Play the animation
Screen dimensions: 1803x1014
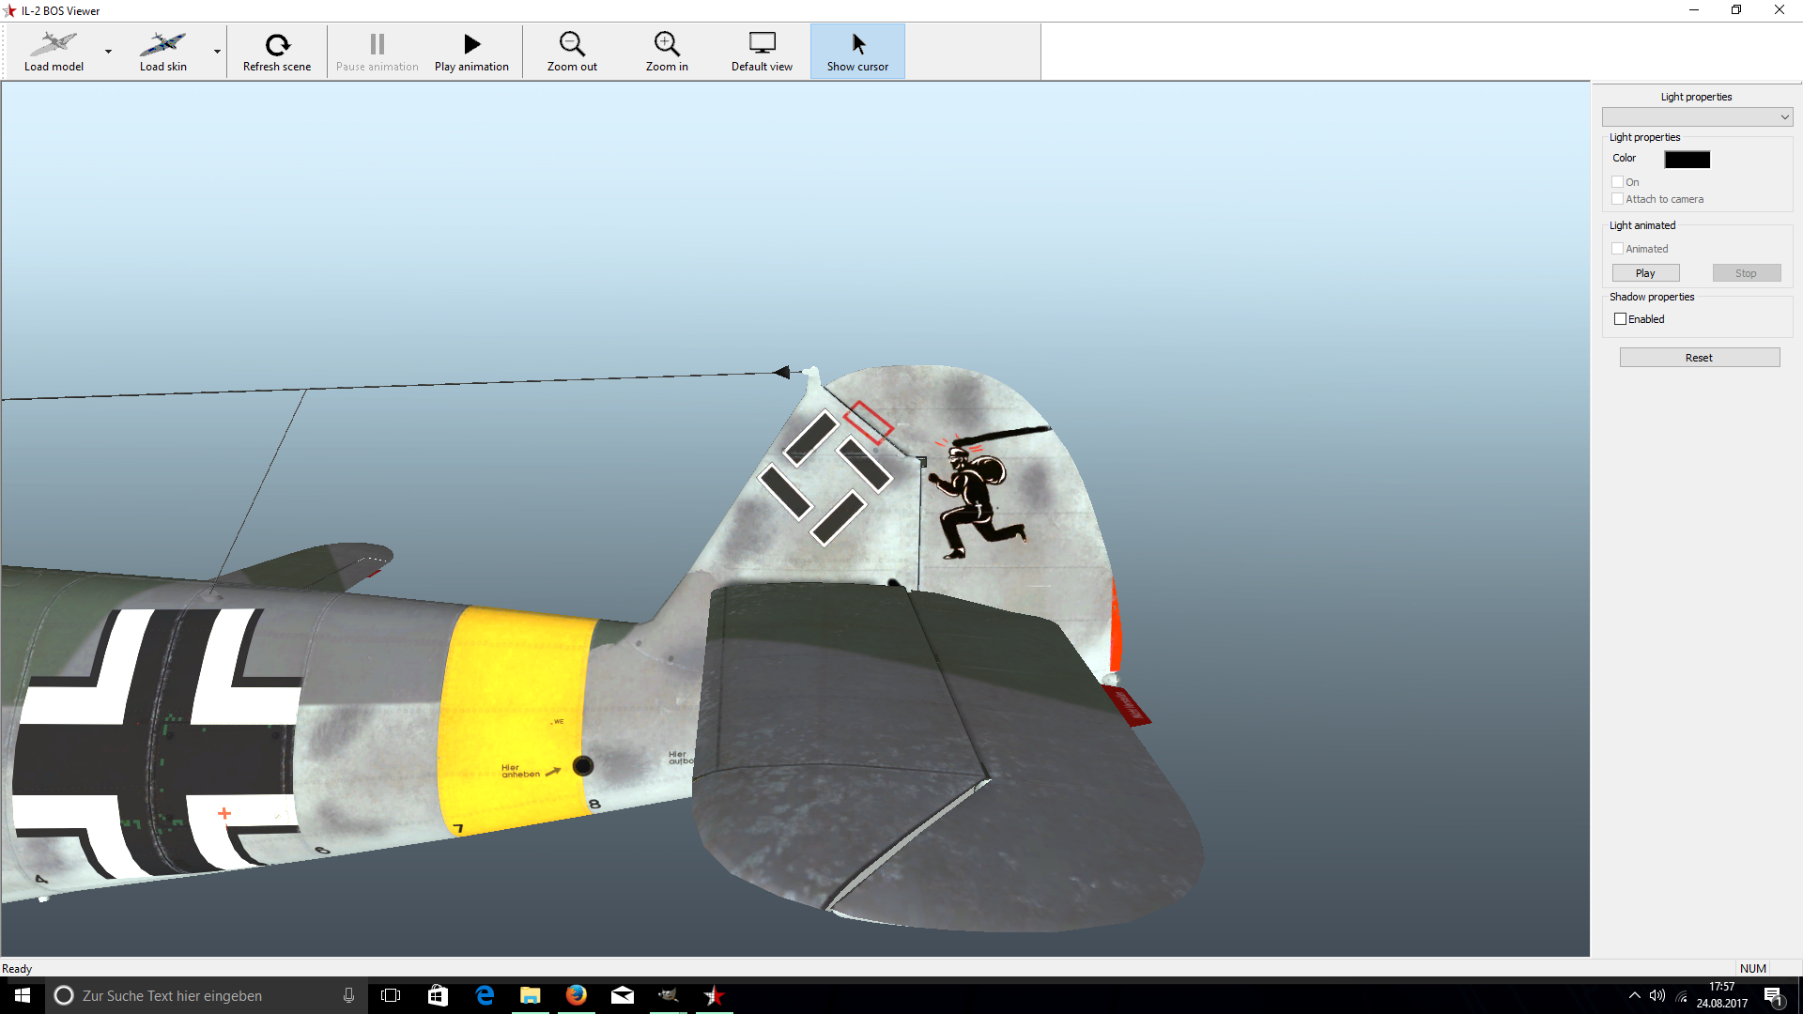pyautogui.click(x=471, y=52)
